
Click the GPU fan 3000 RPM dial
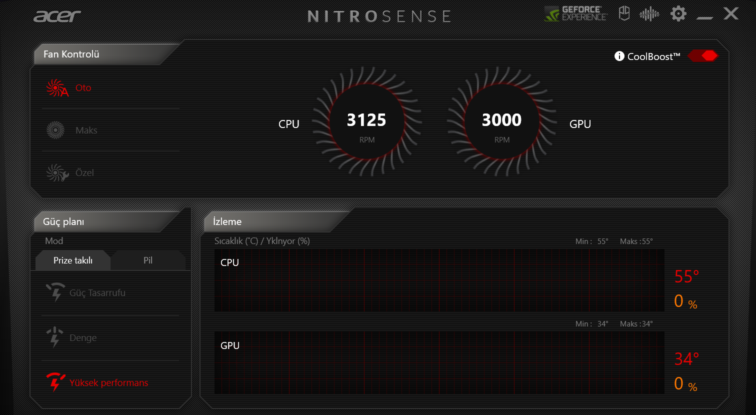pos(502,122)
